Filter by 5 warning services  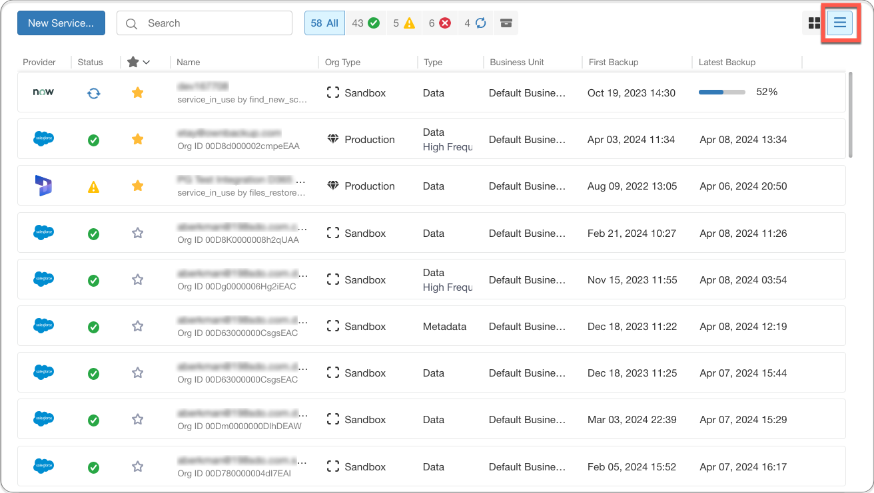[404, 23]
